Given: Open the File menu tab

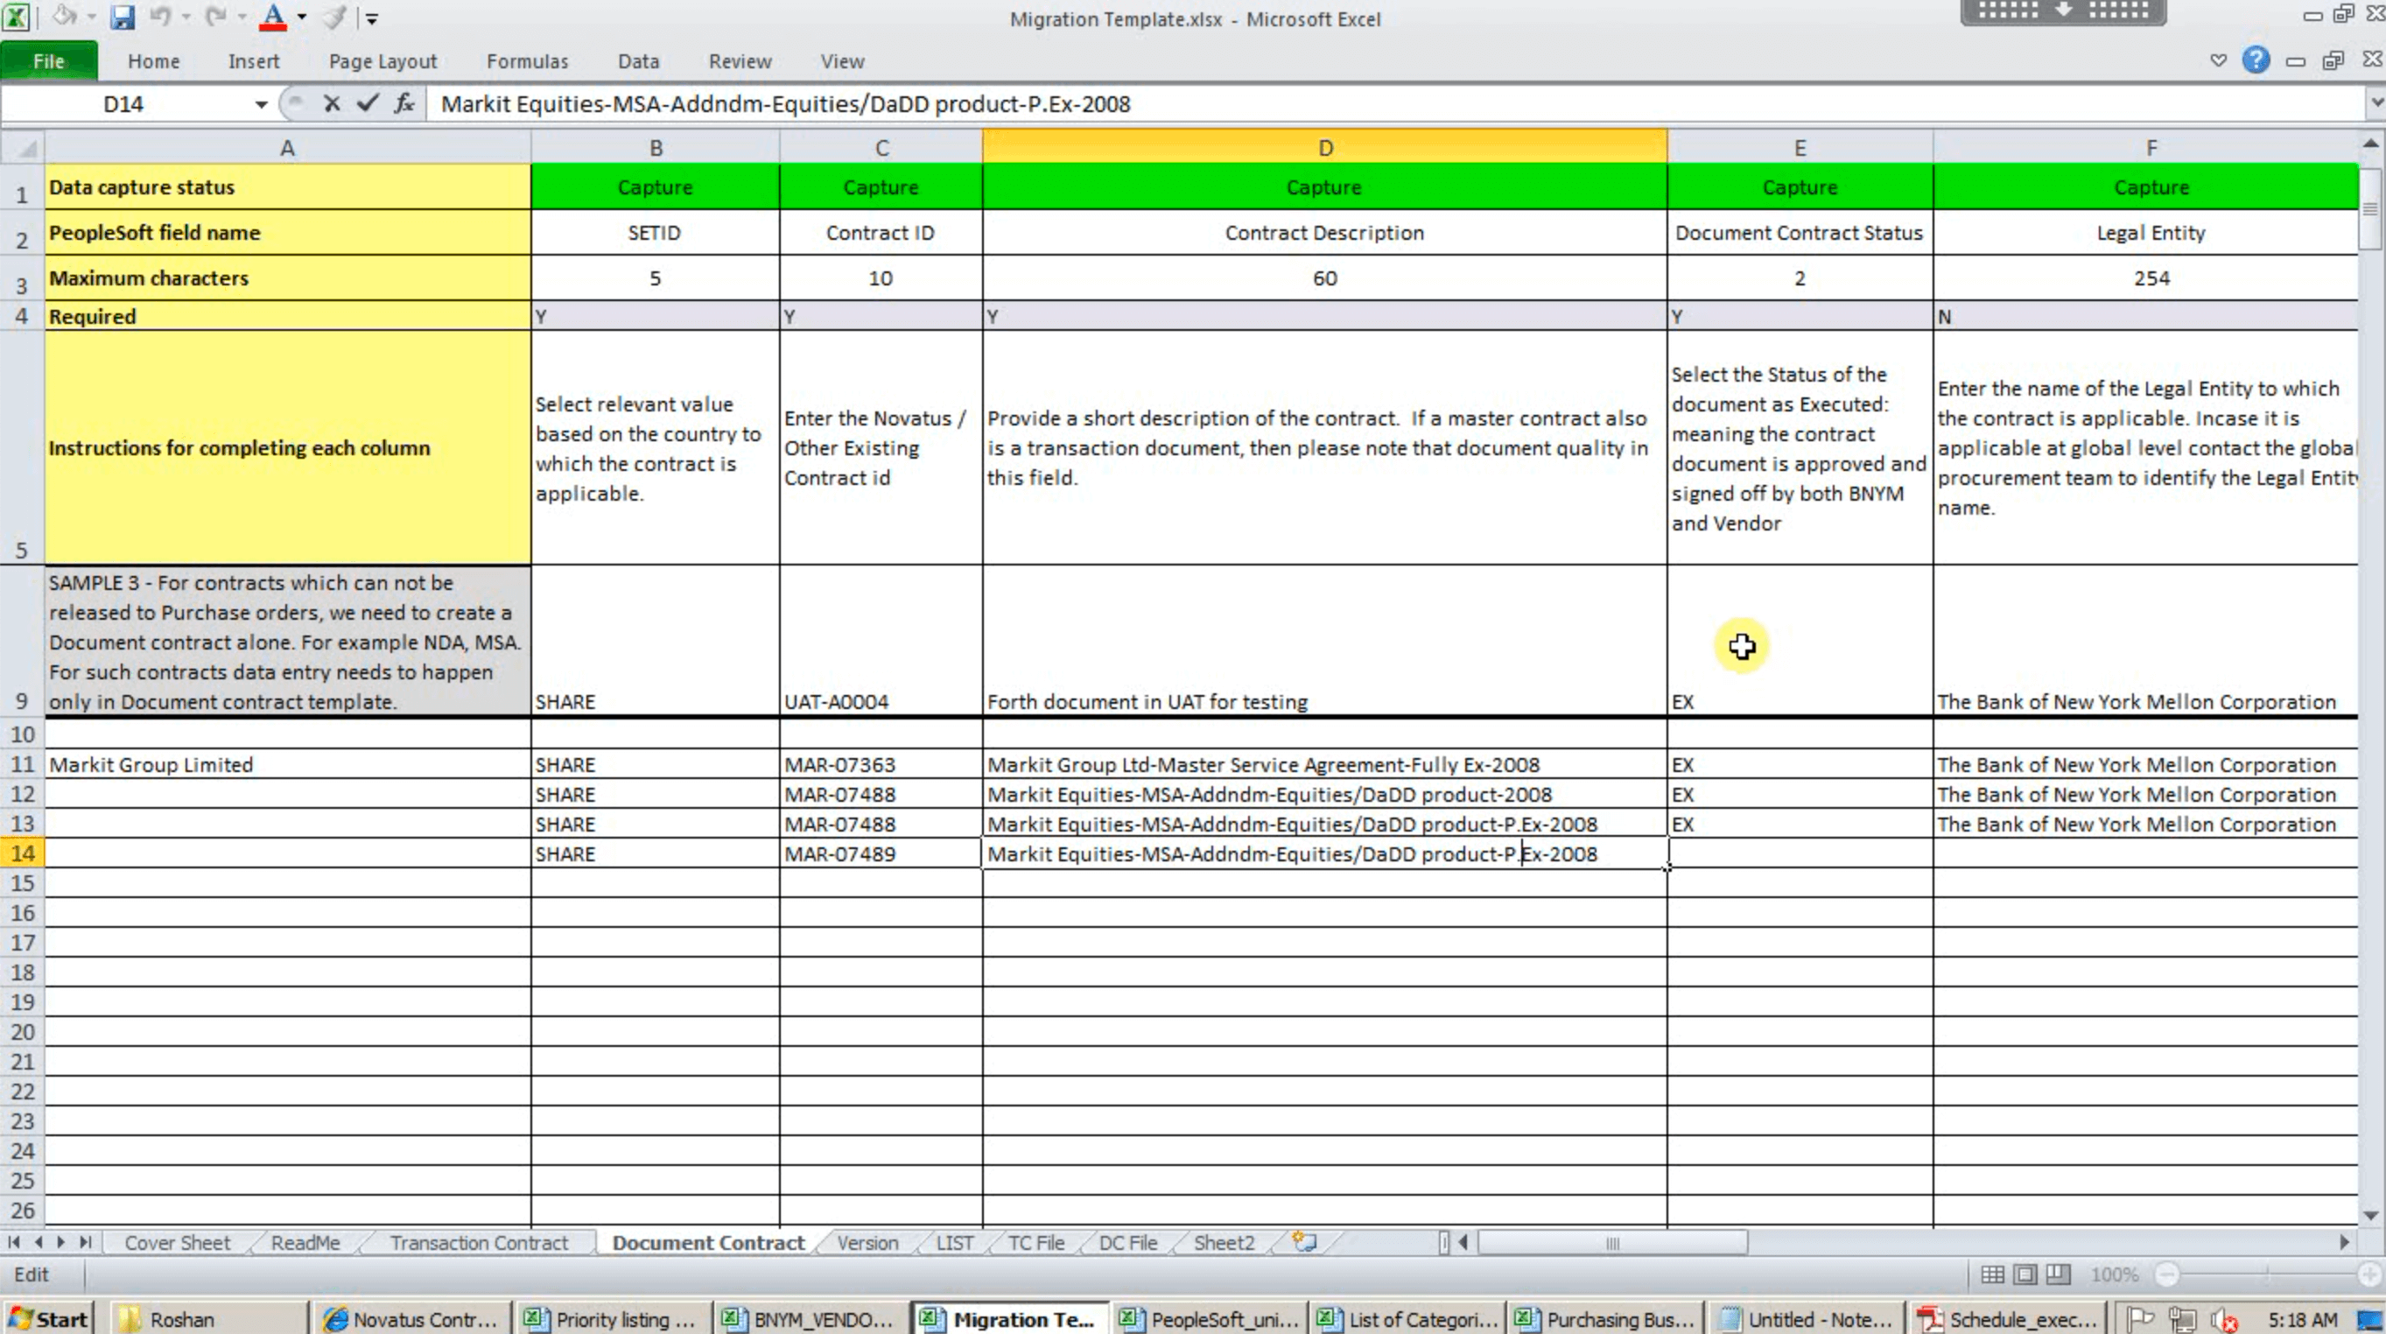Looking at the screenshot, I should coord(47,60).
